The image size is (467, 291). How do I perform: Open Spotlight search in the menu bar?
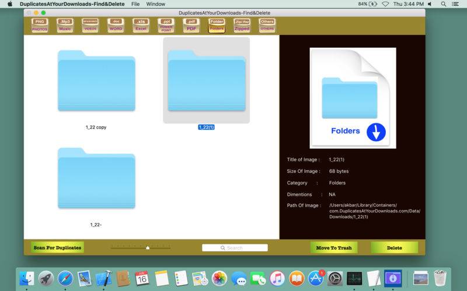tap(444, 4)
